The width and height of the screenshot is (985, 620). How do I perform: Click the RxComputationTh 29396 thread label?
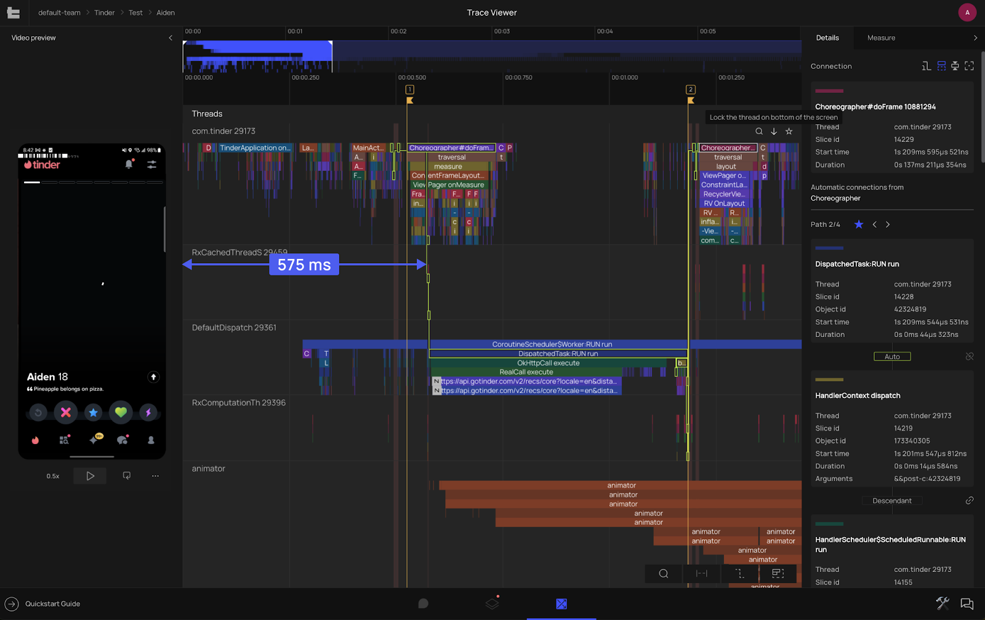(x=239, y=403)
